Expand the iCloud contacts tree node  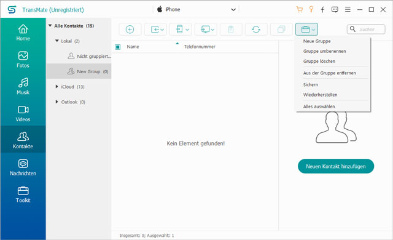57,87
